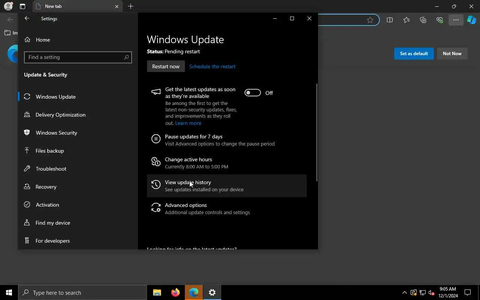Click the megaphone icon beside latest updates
Image resolution: width=480 pixels, height=300 pixels.
coord(156,92)
